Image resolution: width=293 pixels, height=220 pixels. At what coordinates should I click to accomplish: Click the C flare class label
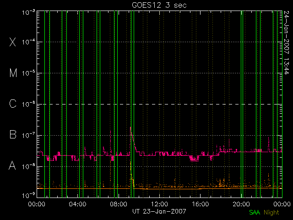[13, 104]
